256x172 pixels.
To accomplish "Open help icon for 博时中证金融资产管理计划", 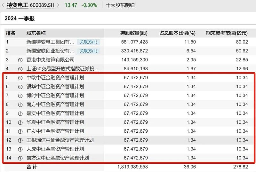I will tap(20, 96).
